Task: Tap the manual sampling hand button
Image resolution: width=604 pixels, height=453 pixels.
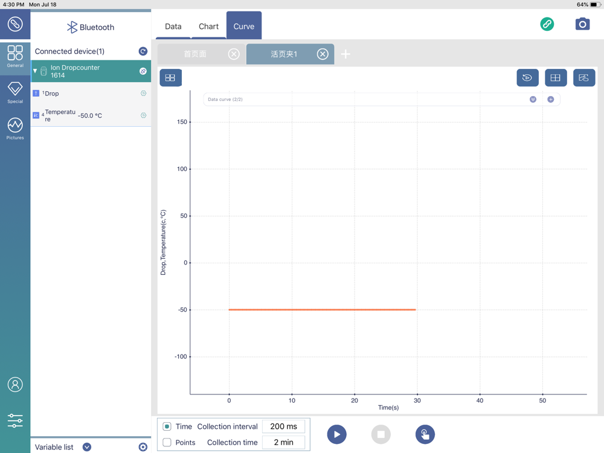Action: (425, 434)
